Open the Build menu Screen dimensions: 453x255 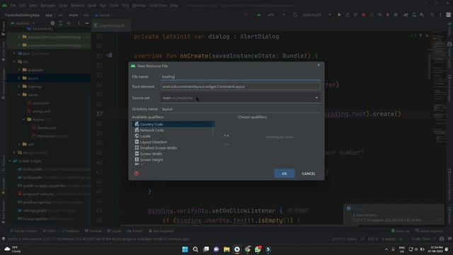pyautogui.click(x=92, y=5)
